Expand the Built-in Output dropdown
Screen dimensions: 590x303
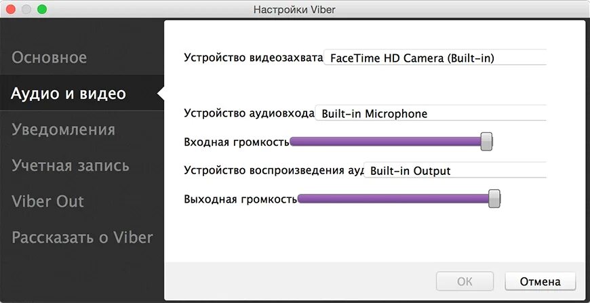(455, 170)
